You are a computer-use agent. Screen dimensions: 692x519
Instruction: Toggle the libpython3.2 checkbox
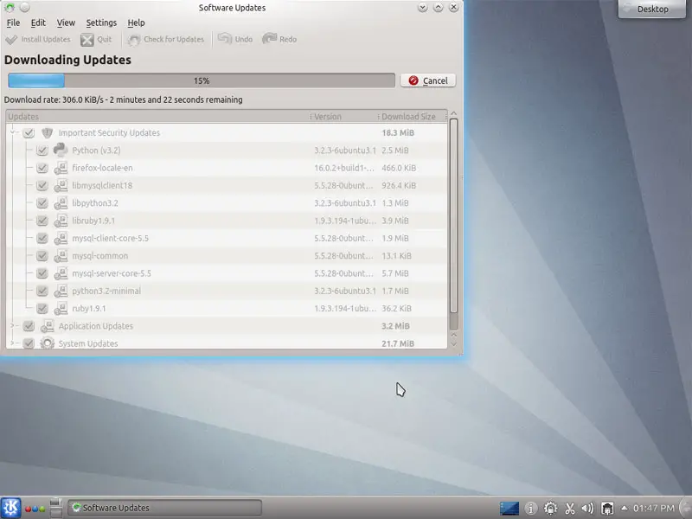pyautogui.click(x=42, y=203)
